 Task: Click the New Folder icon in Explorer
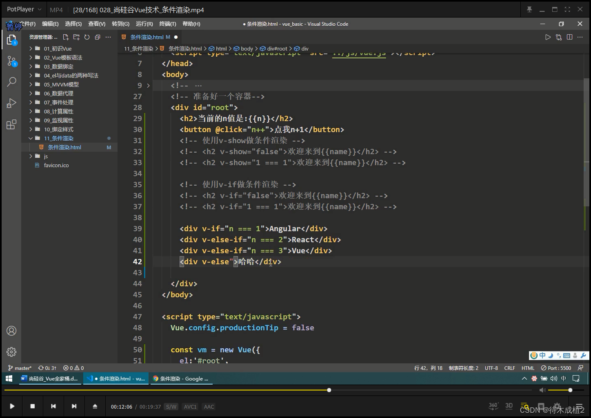[76, 37]
